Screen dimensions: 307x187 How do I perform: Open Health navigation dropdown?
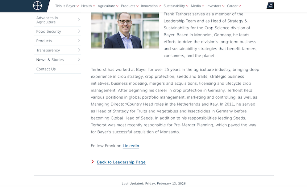click(x=88, y=6)
